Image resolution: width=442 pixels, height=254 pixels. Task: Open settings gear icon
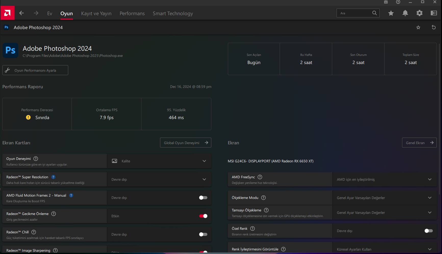point(420,13)
